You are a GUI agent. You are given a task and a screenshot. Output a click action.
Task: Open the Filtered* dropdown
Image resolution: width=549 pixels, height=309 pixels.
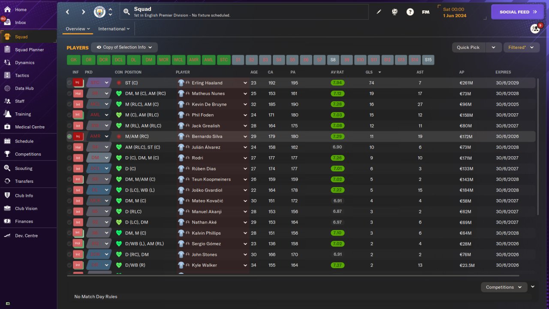coord(521,47)
